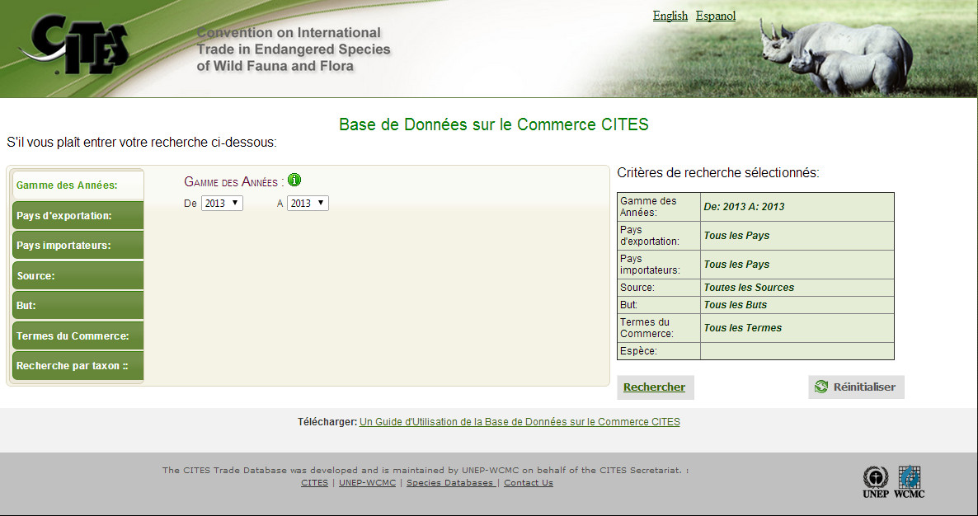
Task: Click the WCMC logo in footer
Action: [x=910, y=481]
